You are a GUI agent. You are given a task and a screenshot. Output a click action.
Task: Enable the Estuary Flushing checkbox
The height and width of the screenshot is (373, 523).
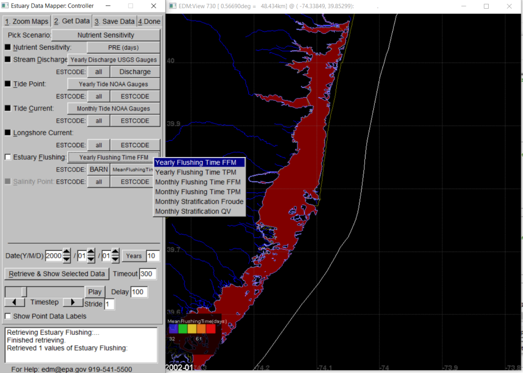click(x=8, y=157)
